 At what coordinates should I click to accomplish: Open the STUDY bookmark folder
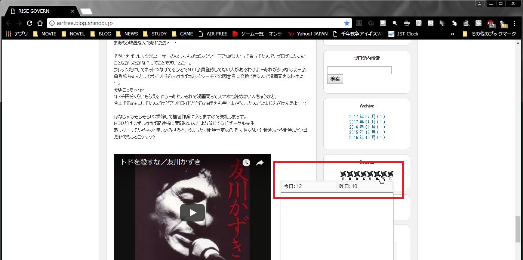tap(155, 34)
